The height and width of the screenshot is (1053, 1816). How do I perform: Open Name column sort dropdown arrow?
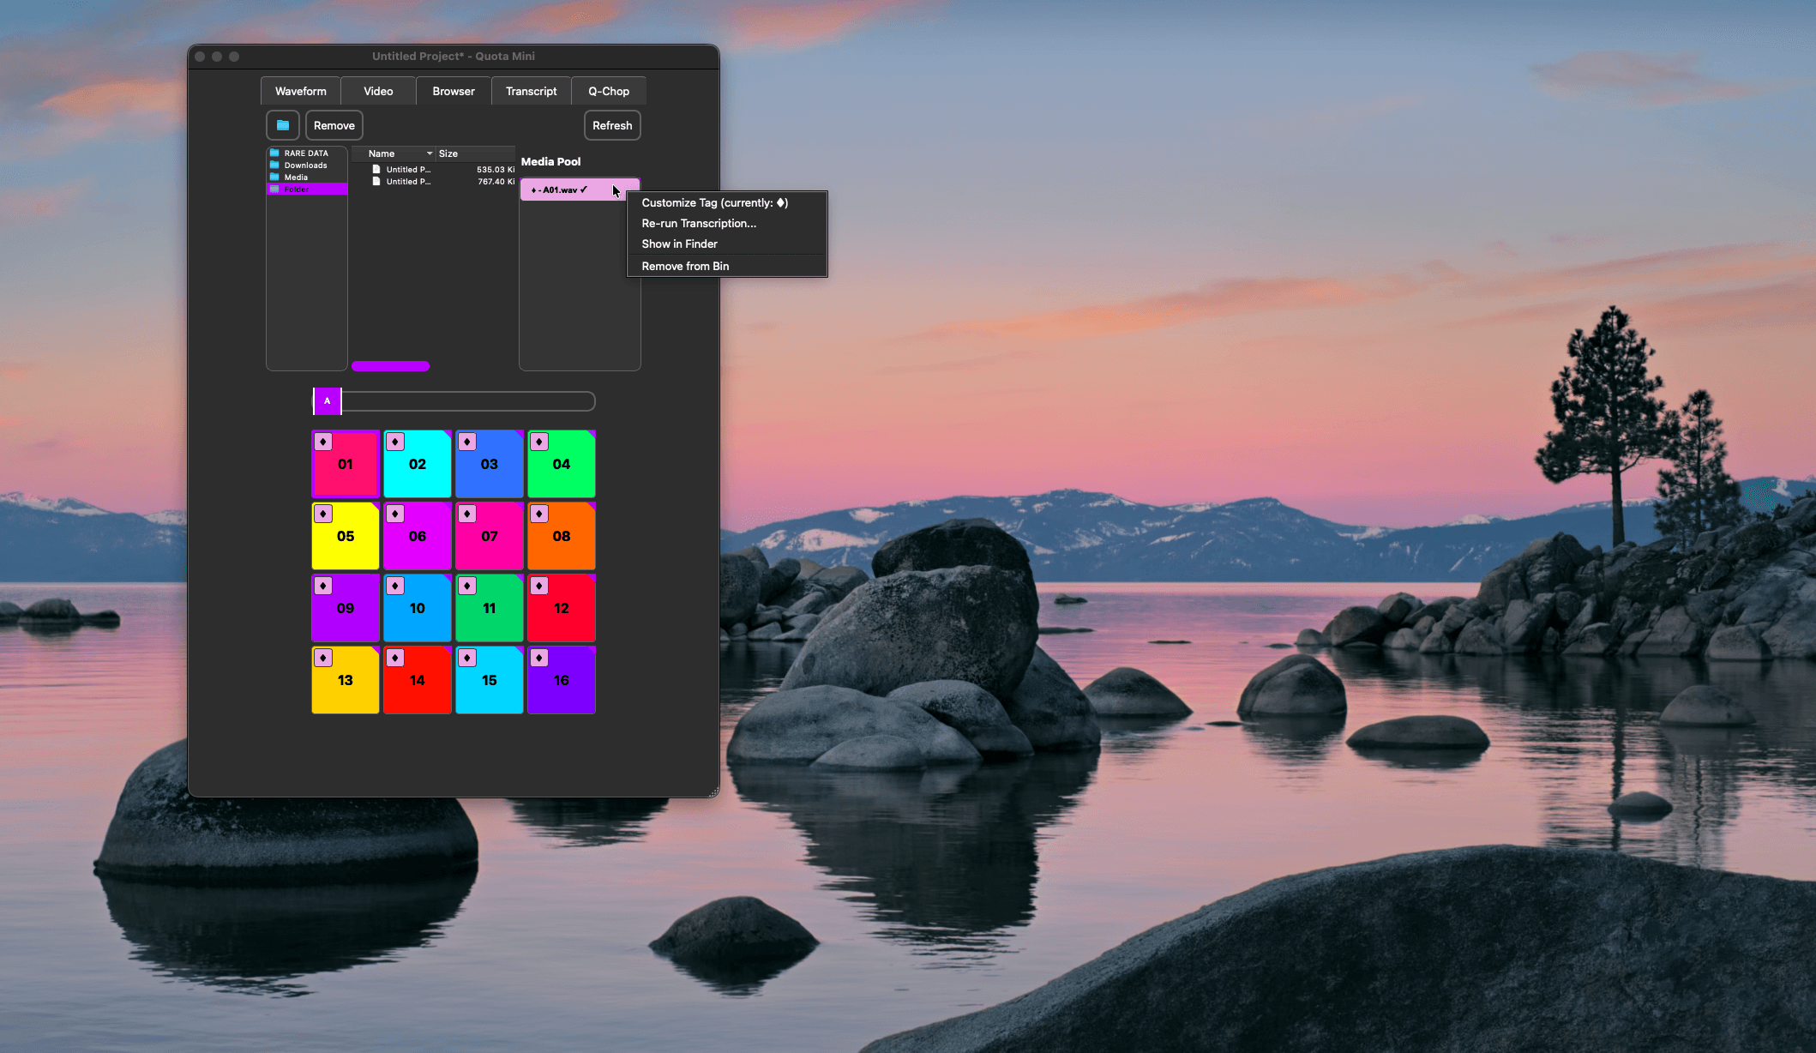[430, 153]
